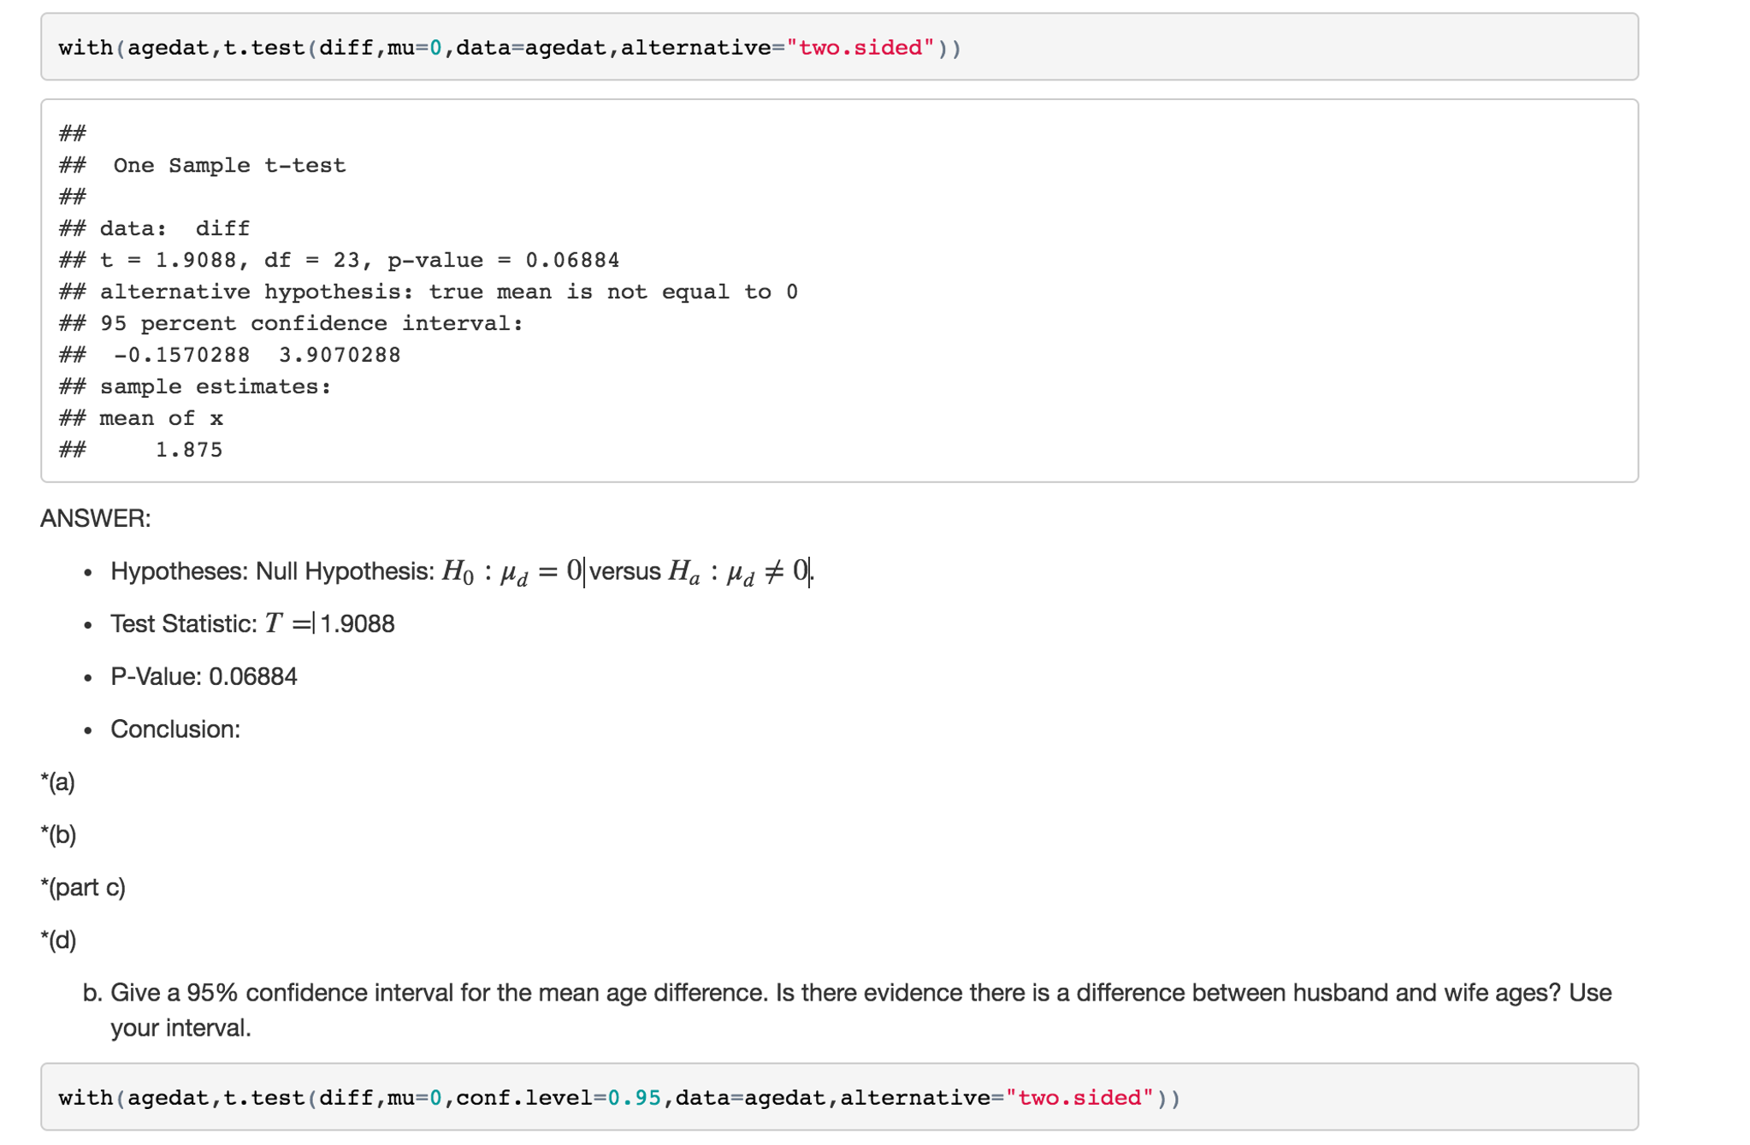This screenshot has height=1145, width=1750.
Task: Click the Test Statistic value 1.9088
Action: [x=357, y=624]
